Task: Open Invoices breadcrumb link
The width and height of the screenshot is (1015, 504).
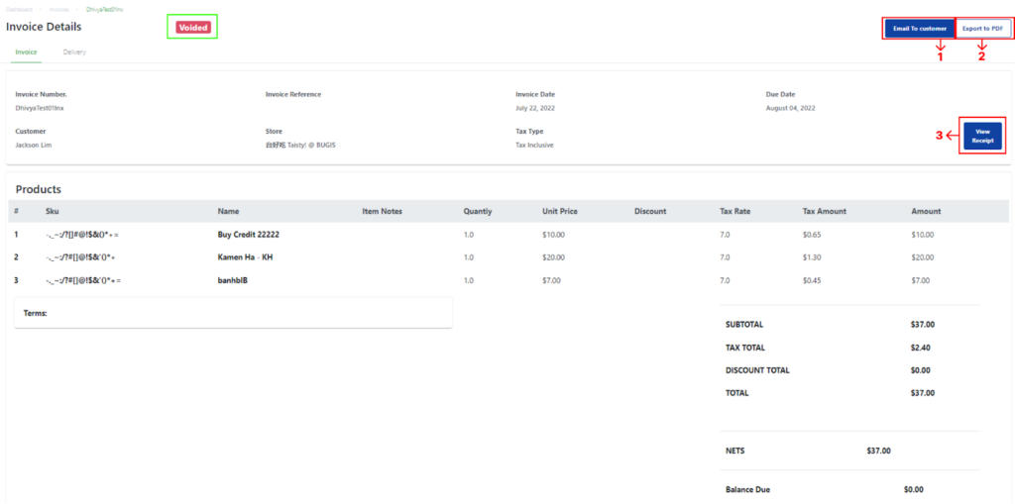Action: click(x=59, y=10)
